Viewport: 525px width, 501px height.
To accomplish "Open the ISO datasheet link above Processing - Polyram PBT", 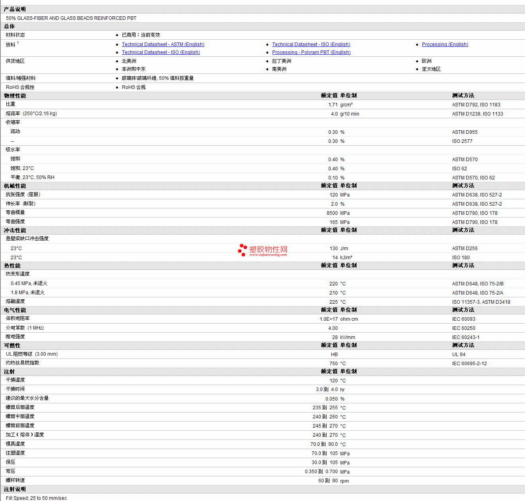I will click(x=311, y=44).
